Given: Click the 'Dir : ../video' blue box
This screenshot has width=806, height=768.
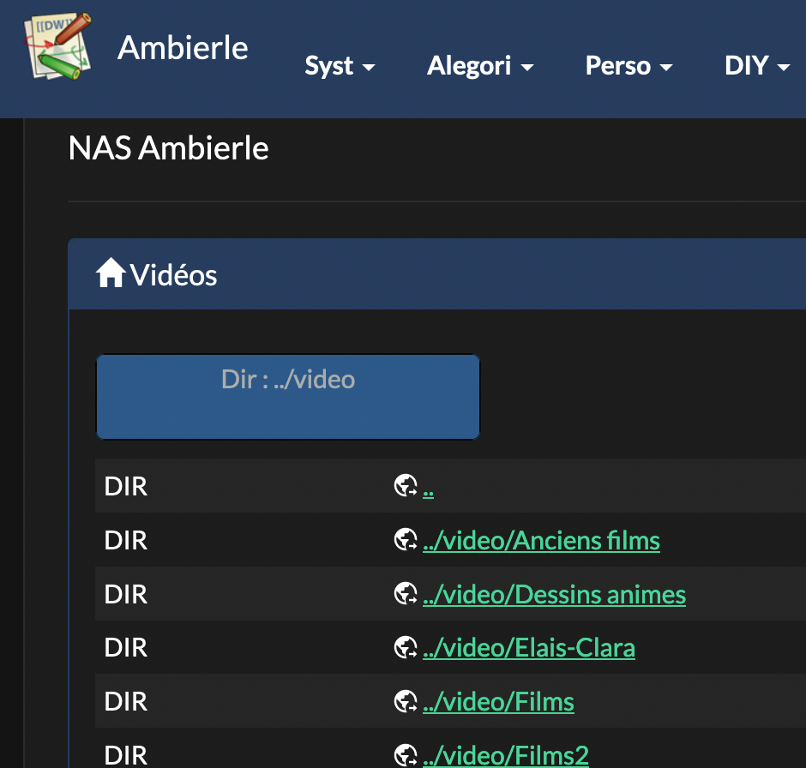Looking at the screenshot, I should [x=288, y=397].
